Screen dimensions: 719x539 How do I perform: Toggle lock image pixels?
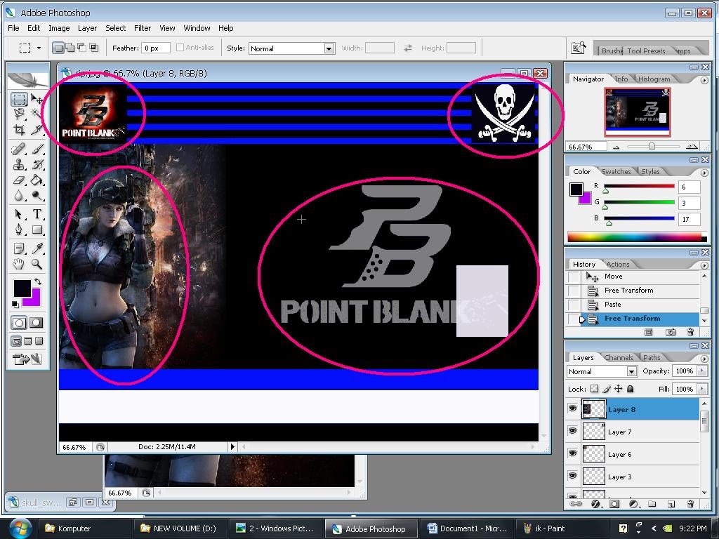(x=607, y=389)
